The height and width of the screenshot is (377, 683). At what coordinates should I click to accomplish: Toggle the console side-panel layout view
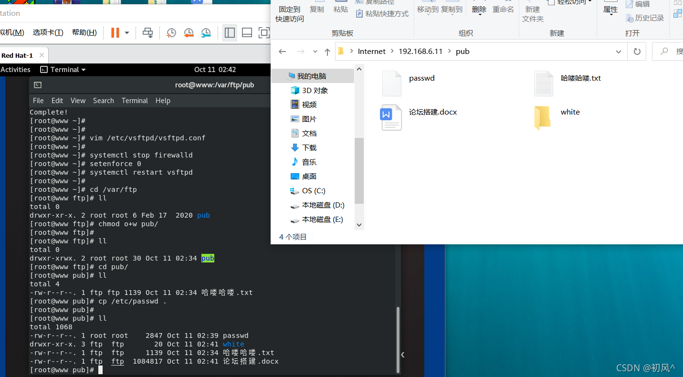point(229,32)
